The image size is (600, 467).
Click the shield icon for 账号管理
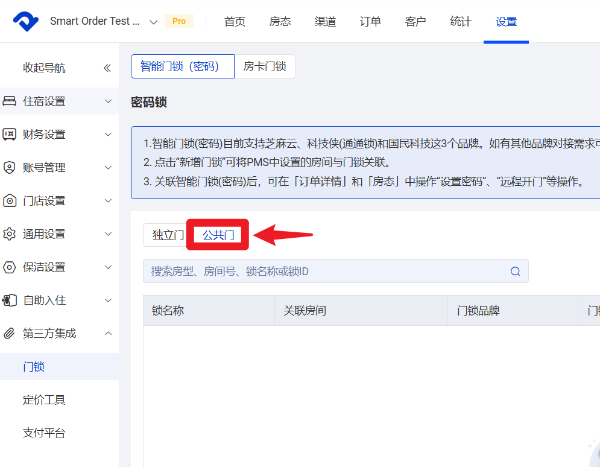tap(10, 168)
